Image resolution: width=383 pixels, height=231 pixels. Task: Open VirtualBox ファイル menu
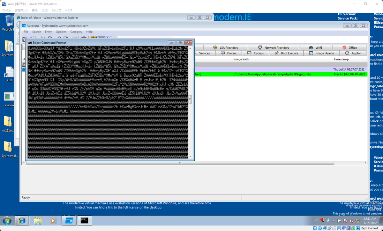pyautogui.click(x=6, y=11)
